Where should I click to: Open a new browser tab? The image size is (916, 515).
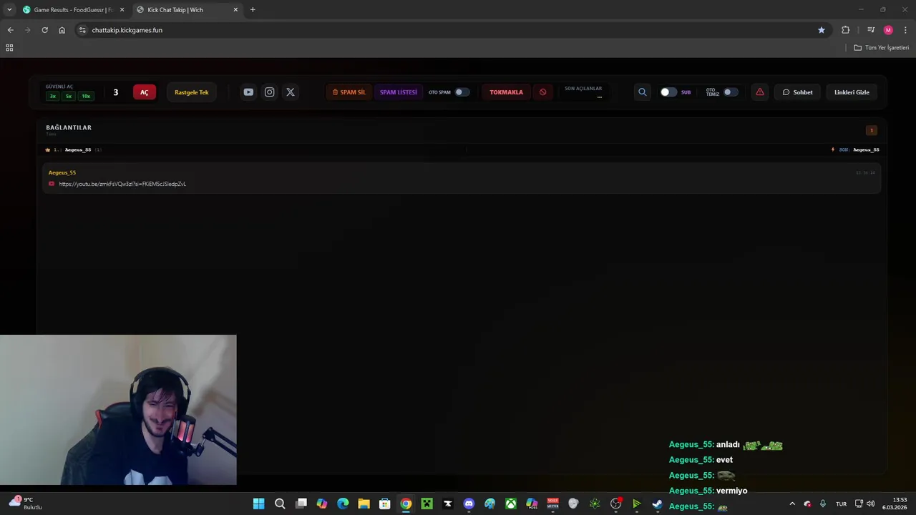point(253,10)
